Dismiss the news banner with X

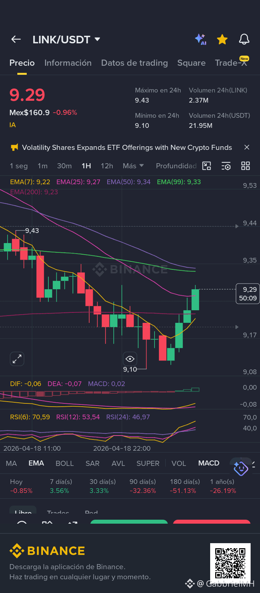[x=247, y=147]
